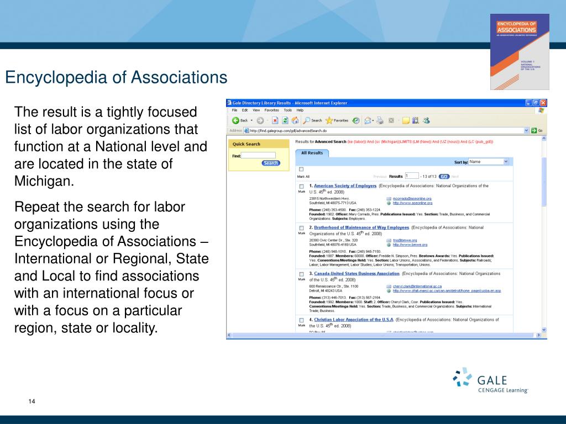This screenshot has width=566, height=424.
Task: Open the Christian Labor Association of the U.S.A link
Action: tap(353, 320)
